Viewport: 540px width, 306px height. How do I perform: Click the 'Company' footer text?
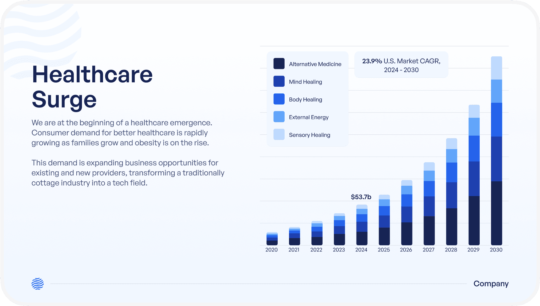(491, 284)
